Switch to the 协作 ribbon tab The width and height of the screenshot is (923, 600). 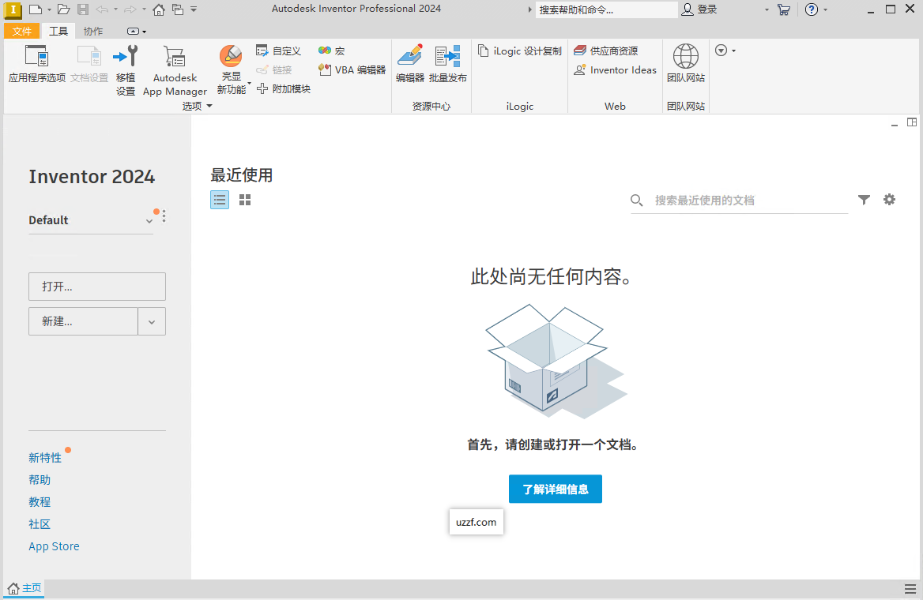(x=92, y=31)
